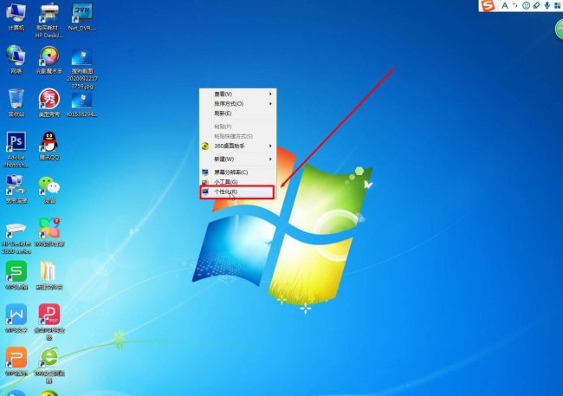Choose 个性化(R) from context menu
Image resolution: width=563 pixels, height=396 pixels.
237,192
